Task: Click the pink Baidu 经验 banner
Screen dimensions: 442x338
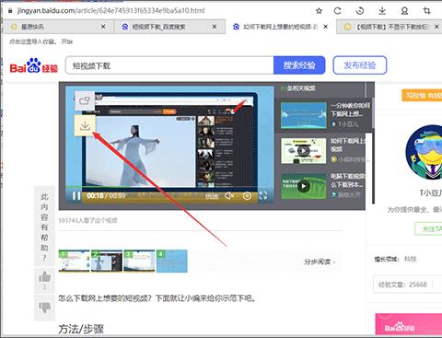Action: pyautogui.click(x=409, y=324)
